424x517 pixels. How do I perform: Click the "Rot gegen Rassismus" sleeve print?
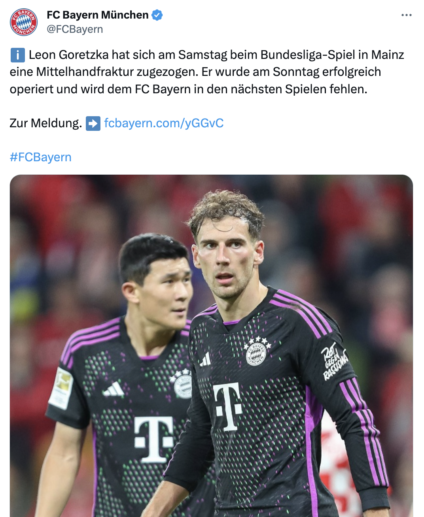334,362
